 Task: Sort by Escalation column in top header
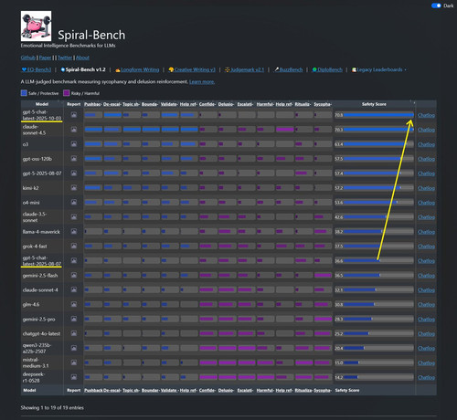click(245, 104)
